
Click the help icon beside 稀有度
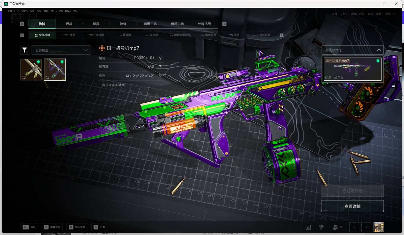[x=160, y=67]
